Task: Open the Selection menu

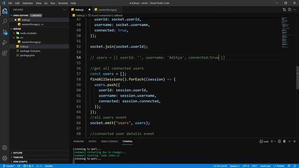Action: (28, 3)
